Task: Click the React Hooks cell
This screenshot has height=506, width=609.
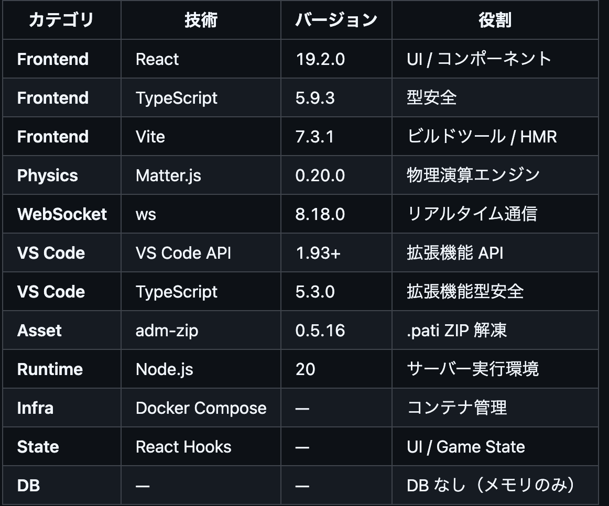Action: click(x=183, y=447)
